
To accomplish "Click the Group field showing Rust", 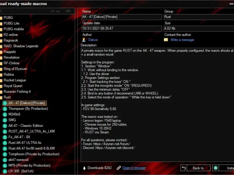I will pyautogui.click(x=199, y=17).
